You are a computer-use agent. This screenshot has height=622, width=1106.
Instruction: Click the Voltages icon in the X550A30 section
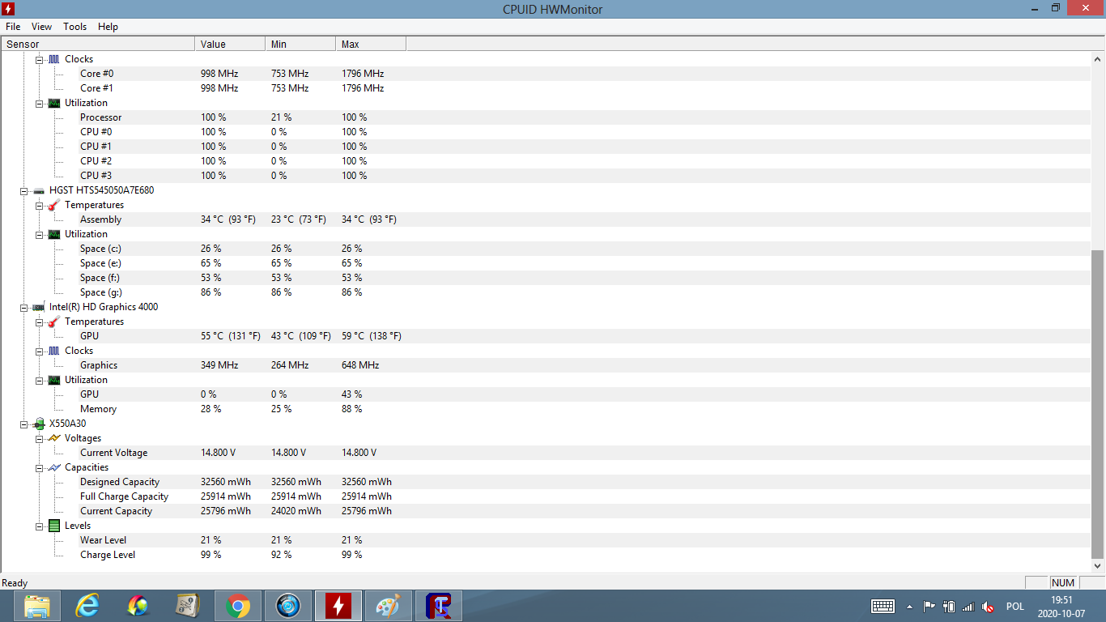point(53,438)
